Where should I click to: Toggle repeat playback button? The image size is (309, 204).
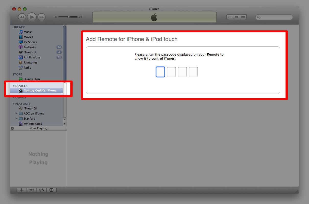pyautogui.click(x=42, y=190)
